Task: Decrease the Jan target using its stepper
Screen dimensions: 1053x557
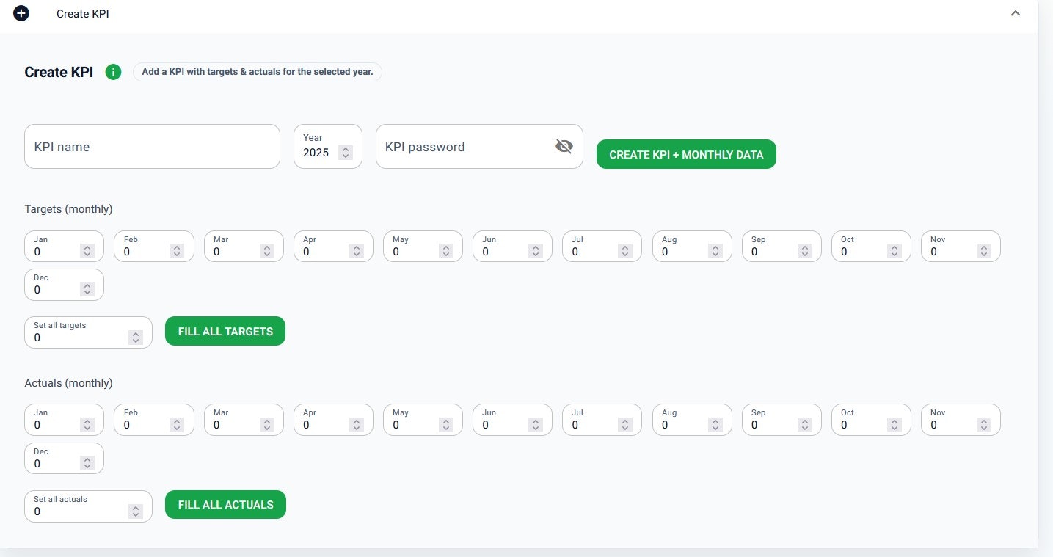Action: pos(87,255)
